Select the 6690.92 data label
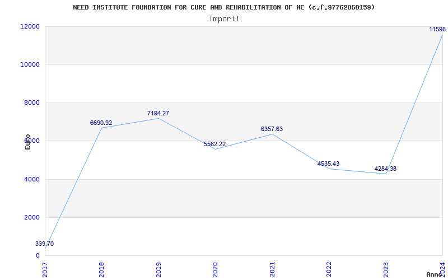 click(x=101, y=123)
